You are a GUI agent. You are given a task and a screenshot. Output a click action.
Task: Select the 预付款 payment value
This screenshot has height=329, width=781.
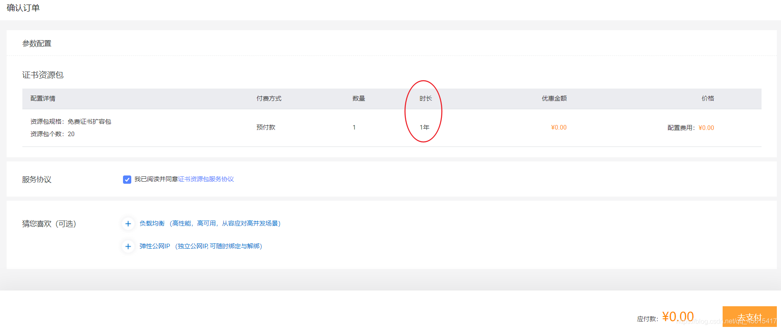[266, 127]
